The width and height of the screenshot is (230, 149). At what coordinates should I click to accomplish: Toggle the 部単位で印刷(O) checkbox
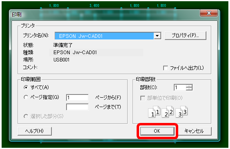(143, 98)
